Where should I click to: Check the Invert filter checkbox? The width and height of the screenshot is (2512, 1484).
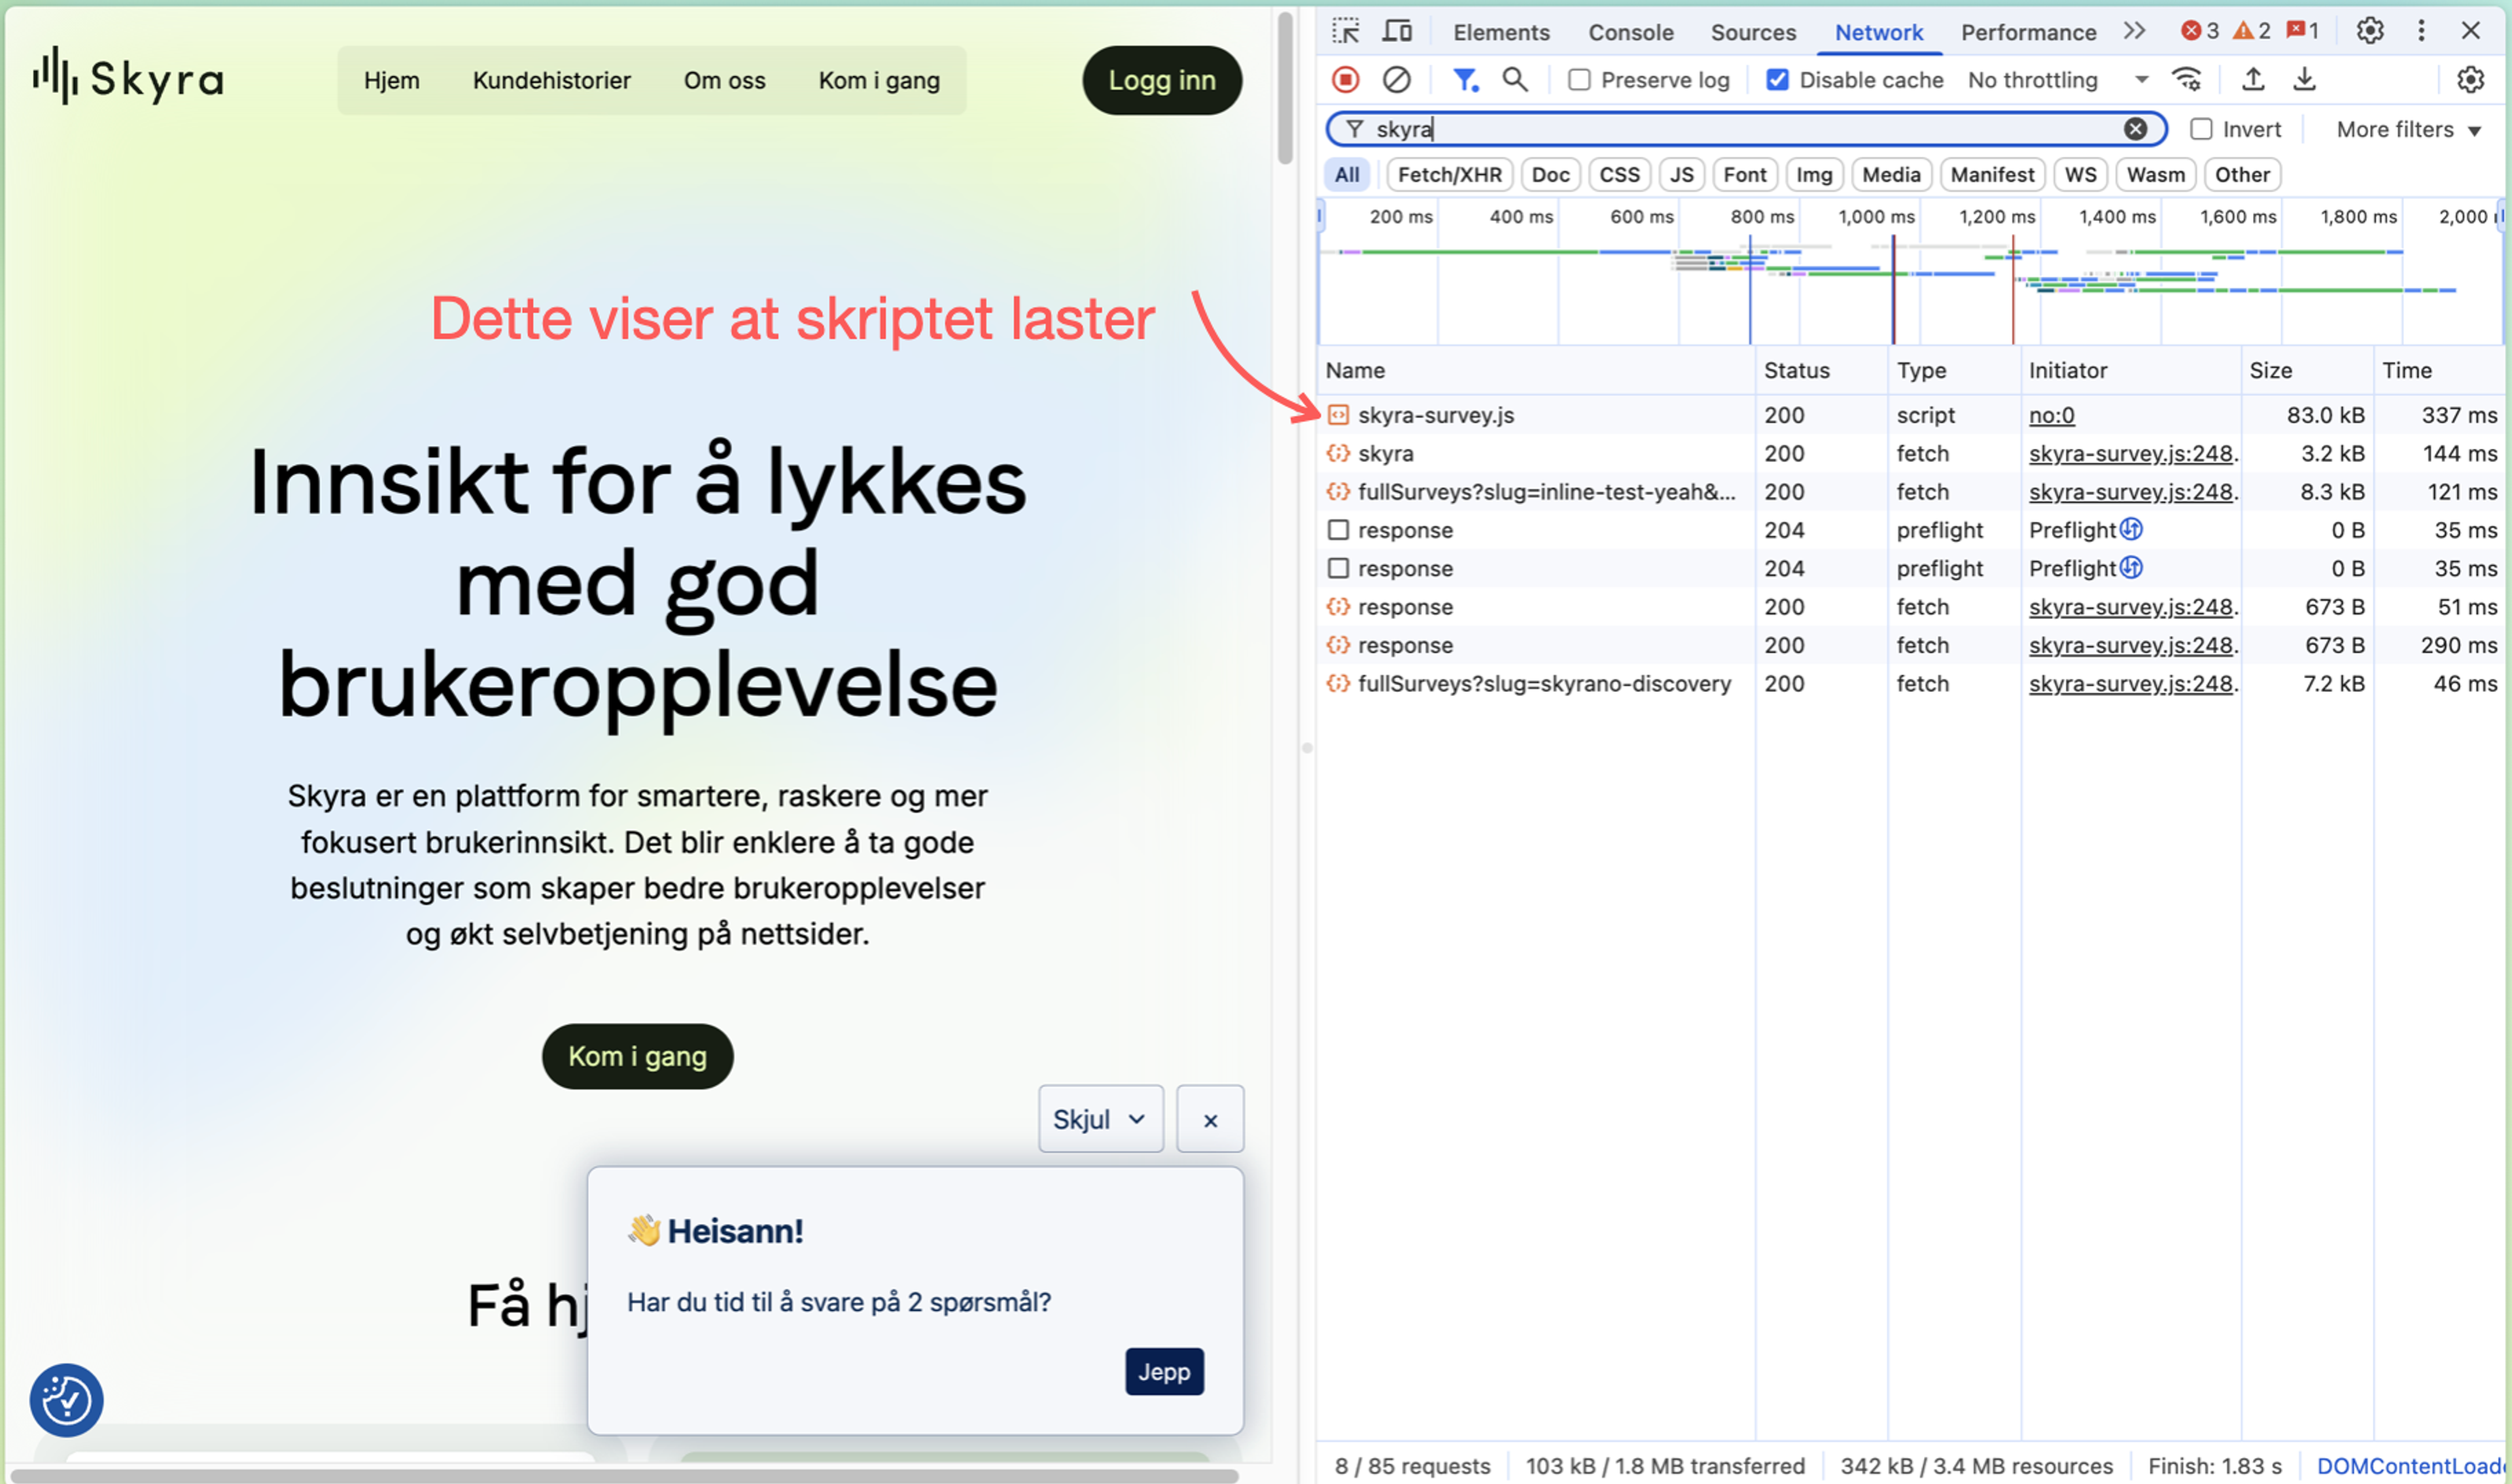2201,129
